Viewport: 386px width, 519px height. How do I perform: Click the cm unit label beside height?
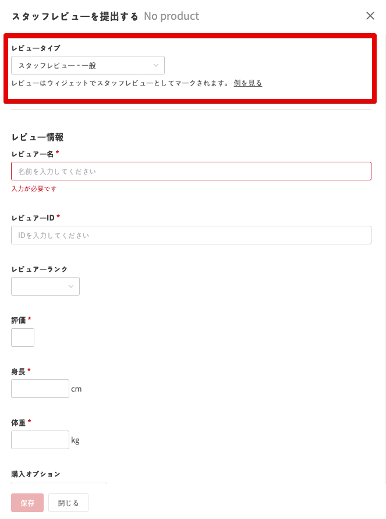click(x=76, y=389)
